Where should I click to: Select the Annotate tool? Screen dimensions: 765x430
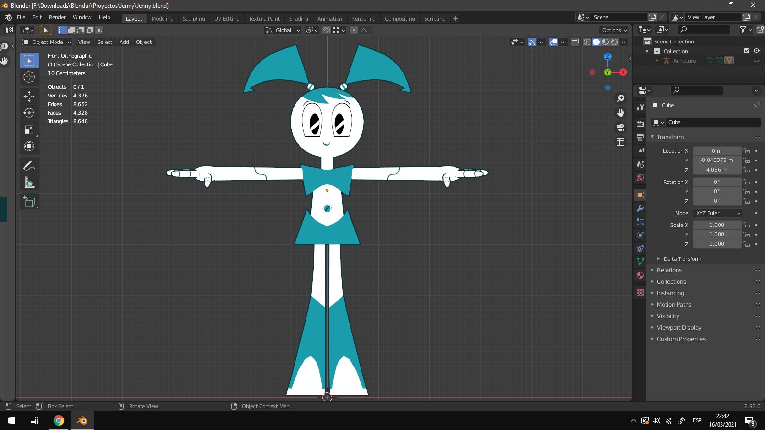[29, 166]
